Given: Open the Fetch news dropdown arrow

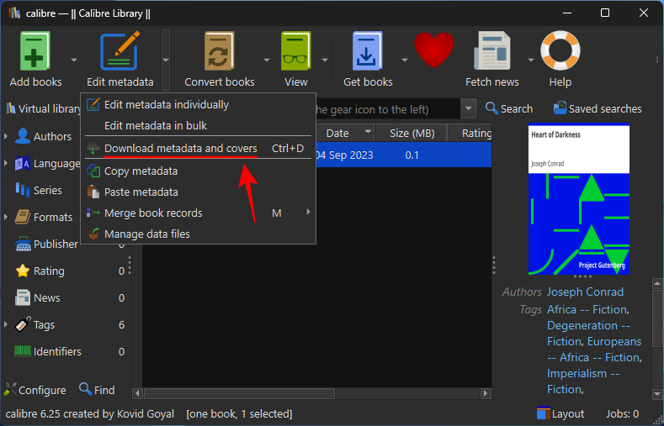Looking at the screenshot, I should pyautogui.click(x=530, y=60).
